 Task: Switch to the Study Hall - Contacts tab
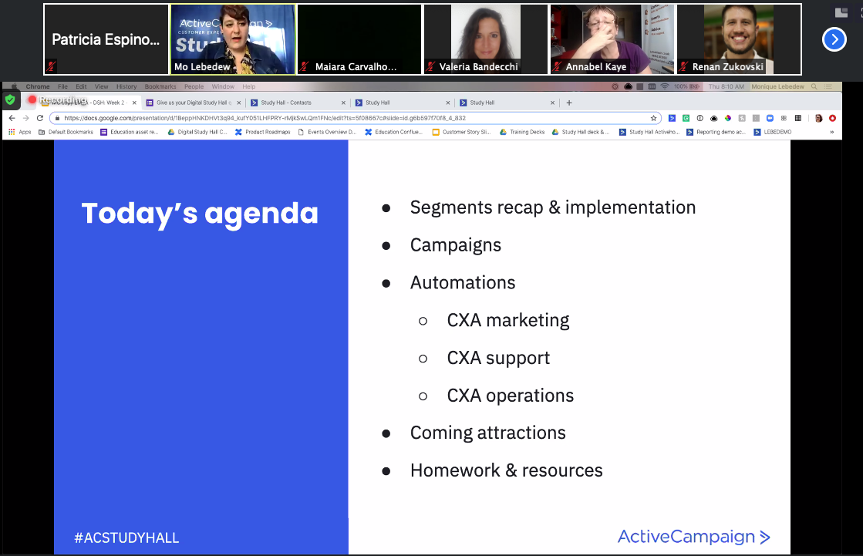click(297, 103)
